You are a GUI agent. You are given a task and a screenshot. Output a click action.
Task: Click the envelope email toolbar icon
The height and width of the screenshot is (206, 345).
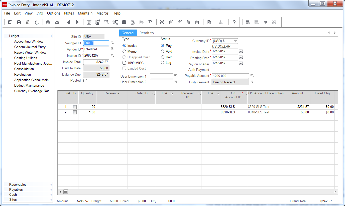click(57, 22)
